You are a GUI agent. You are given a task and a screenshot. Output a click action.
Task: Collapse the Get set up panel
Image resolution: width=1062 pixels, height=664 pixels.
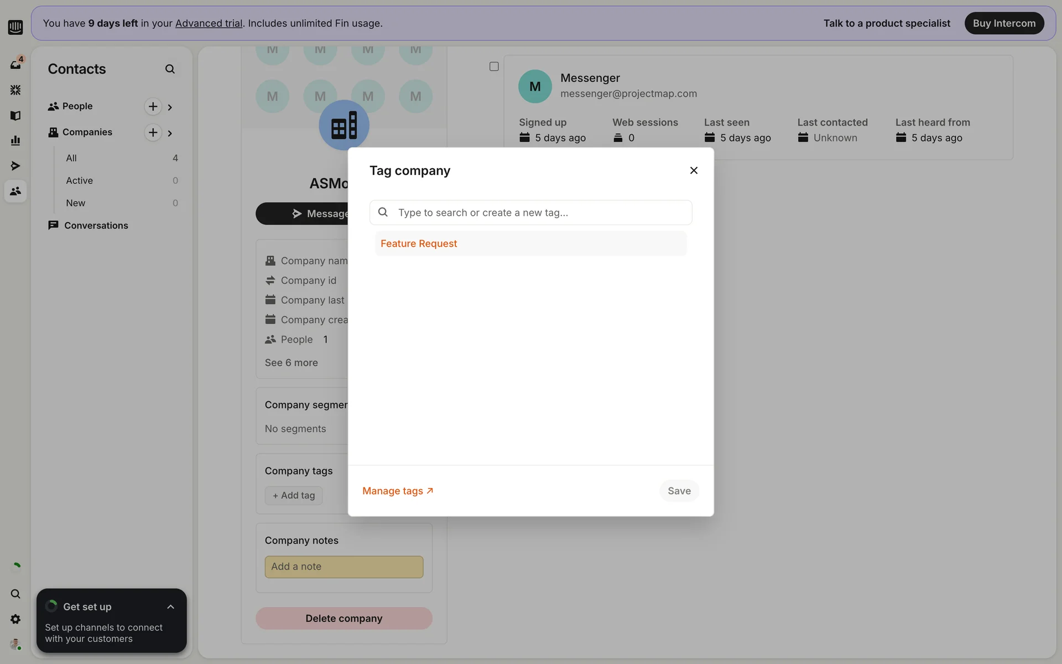coord(170,607)
